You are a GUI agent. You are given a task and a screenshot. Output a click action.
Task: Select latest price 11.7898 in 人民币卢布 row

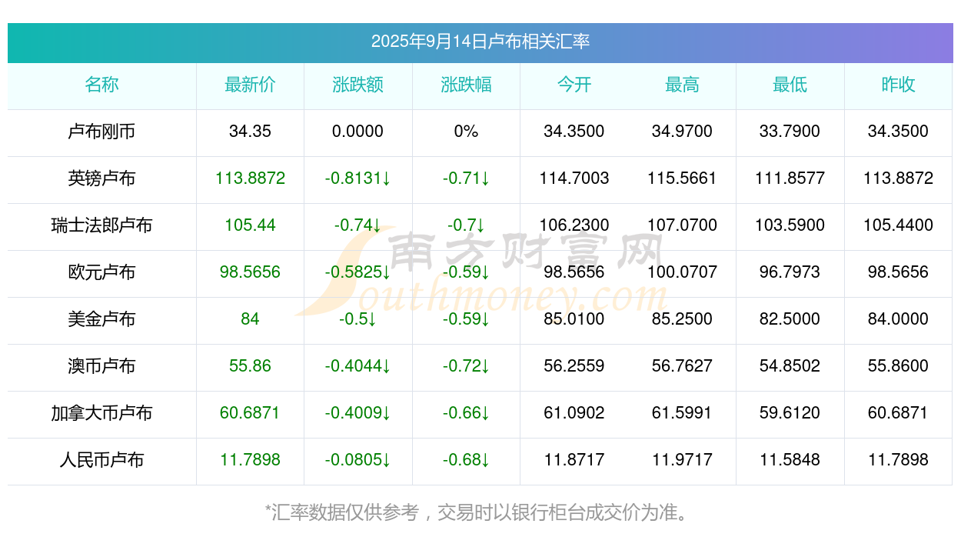(x=250, y=460)
